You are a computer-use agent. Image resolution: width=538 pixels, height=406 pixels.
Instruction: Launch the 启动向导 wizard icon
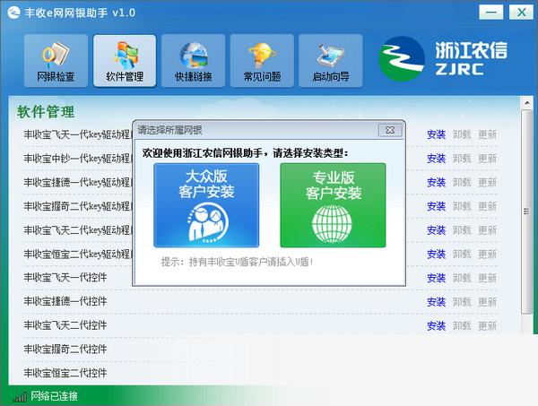(330, 61)
